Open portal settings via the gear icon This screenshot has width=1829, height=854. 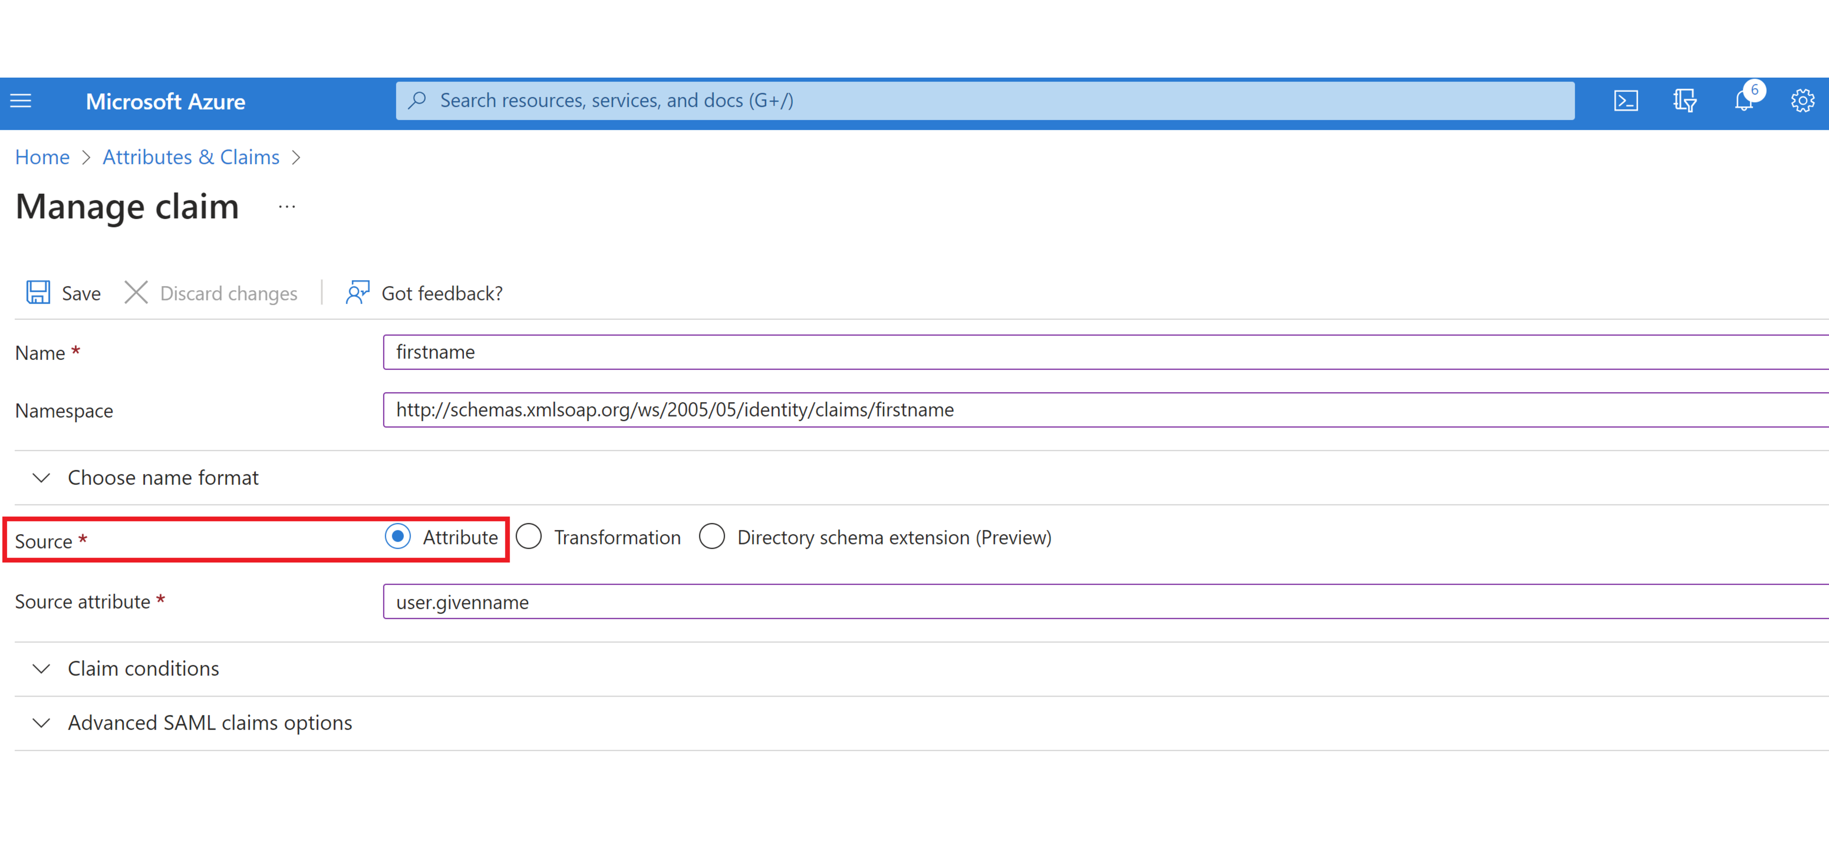point(1803,101)
